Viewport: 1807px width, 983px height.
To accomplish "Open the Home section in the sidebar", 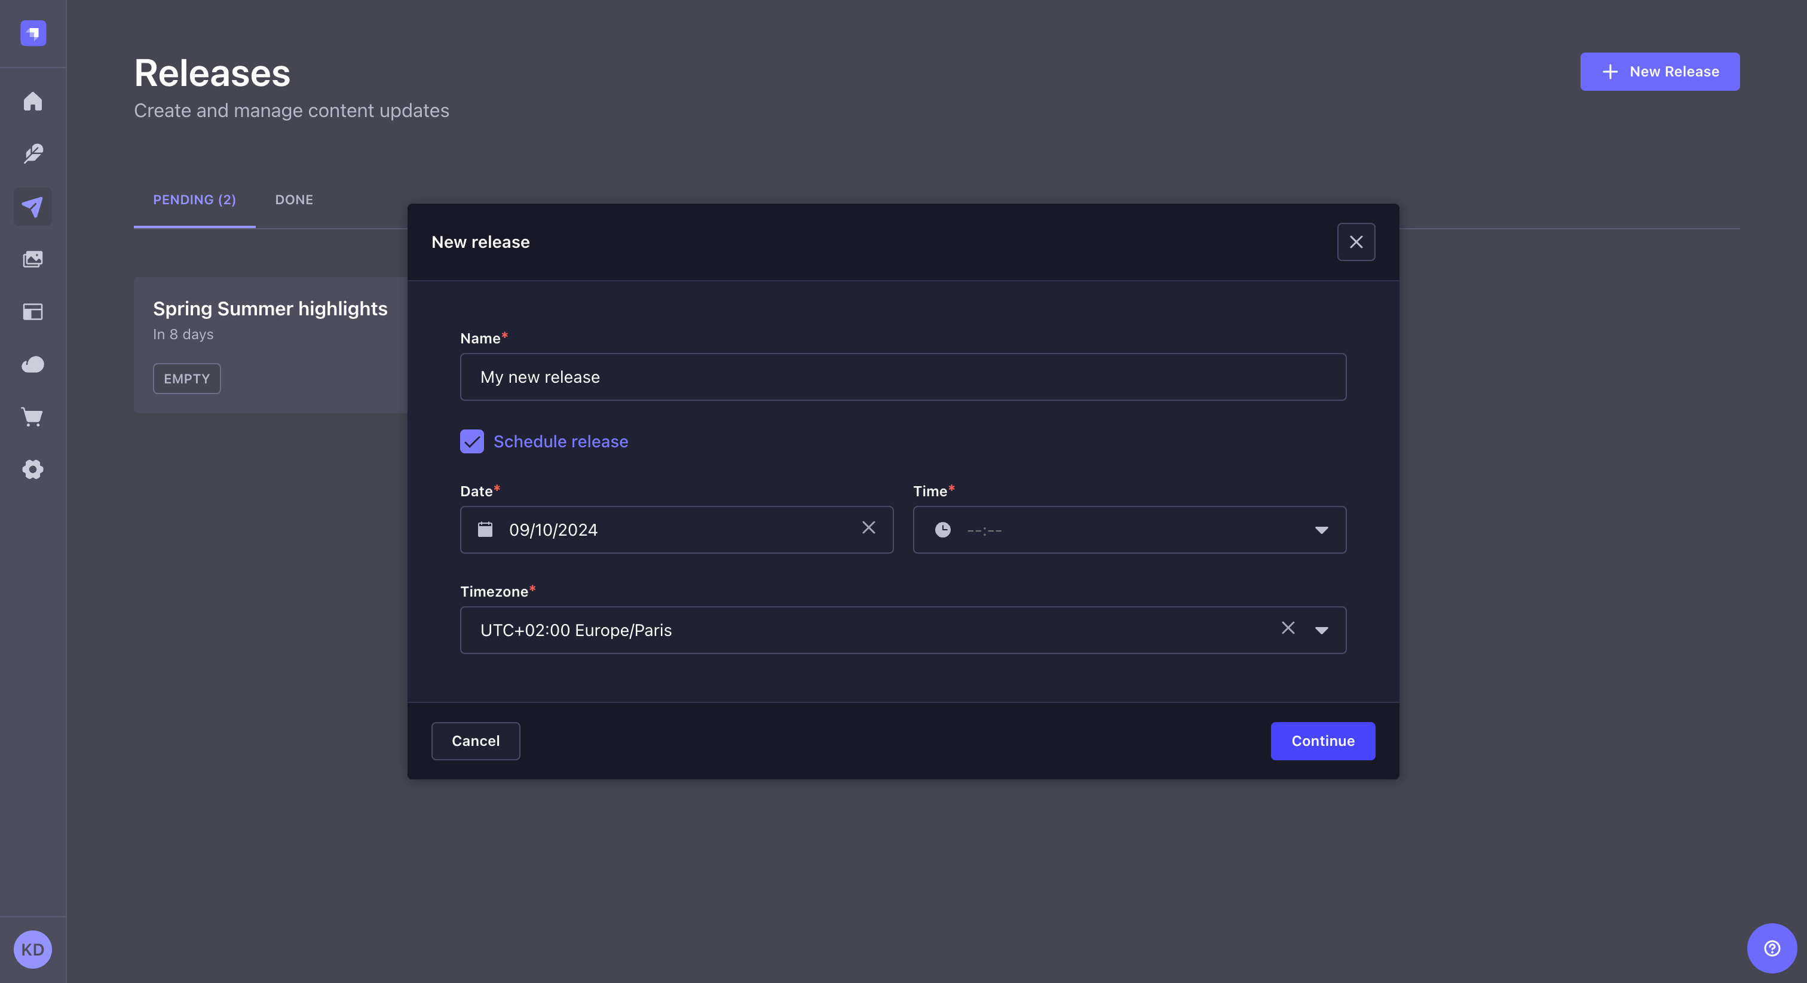I will point(32,101).
